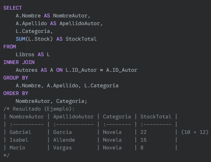Click NombreAutor alias on first column line
Screen dimensions: 211x162
tap(70, 16)
